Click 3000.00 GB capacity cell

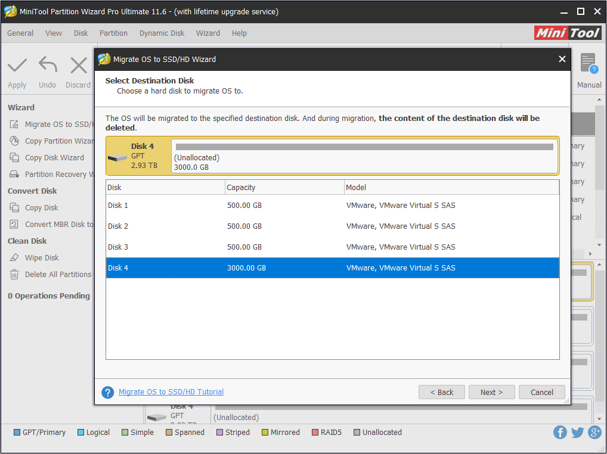(246, 268)
